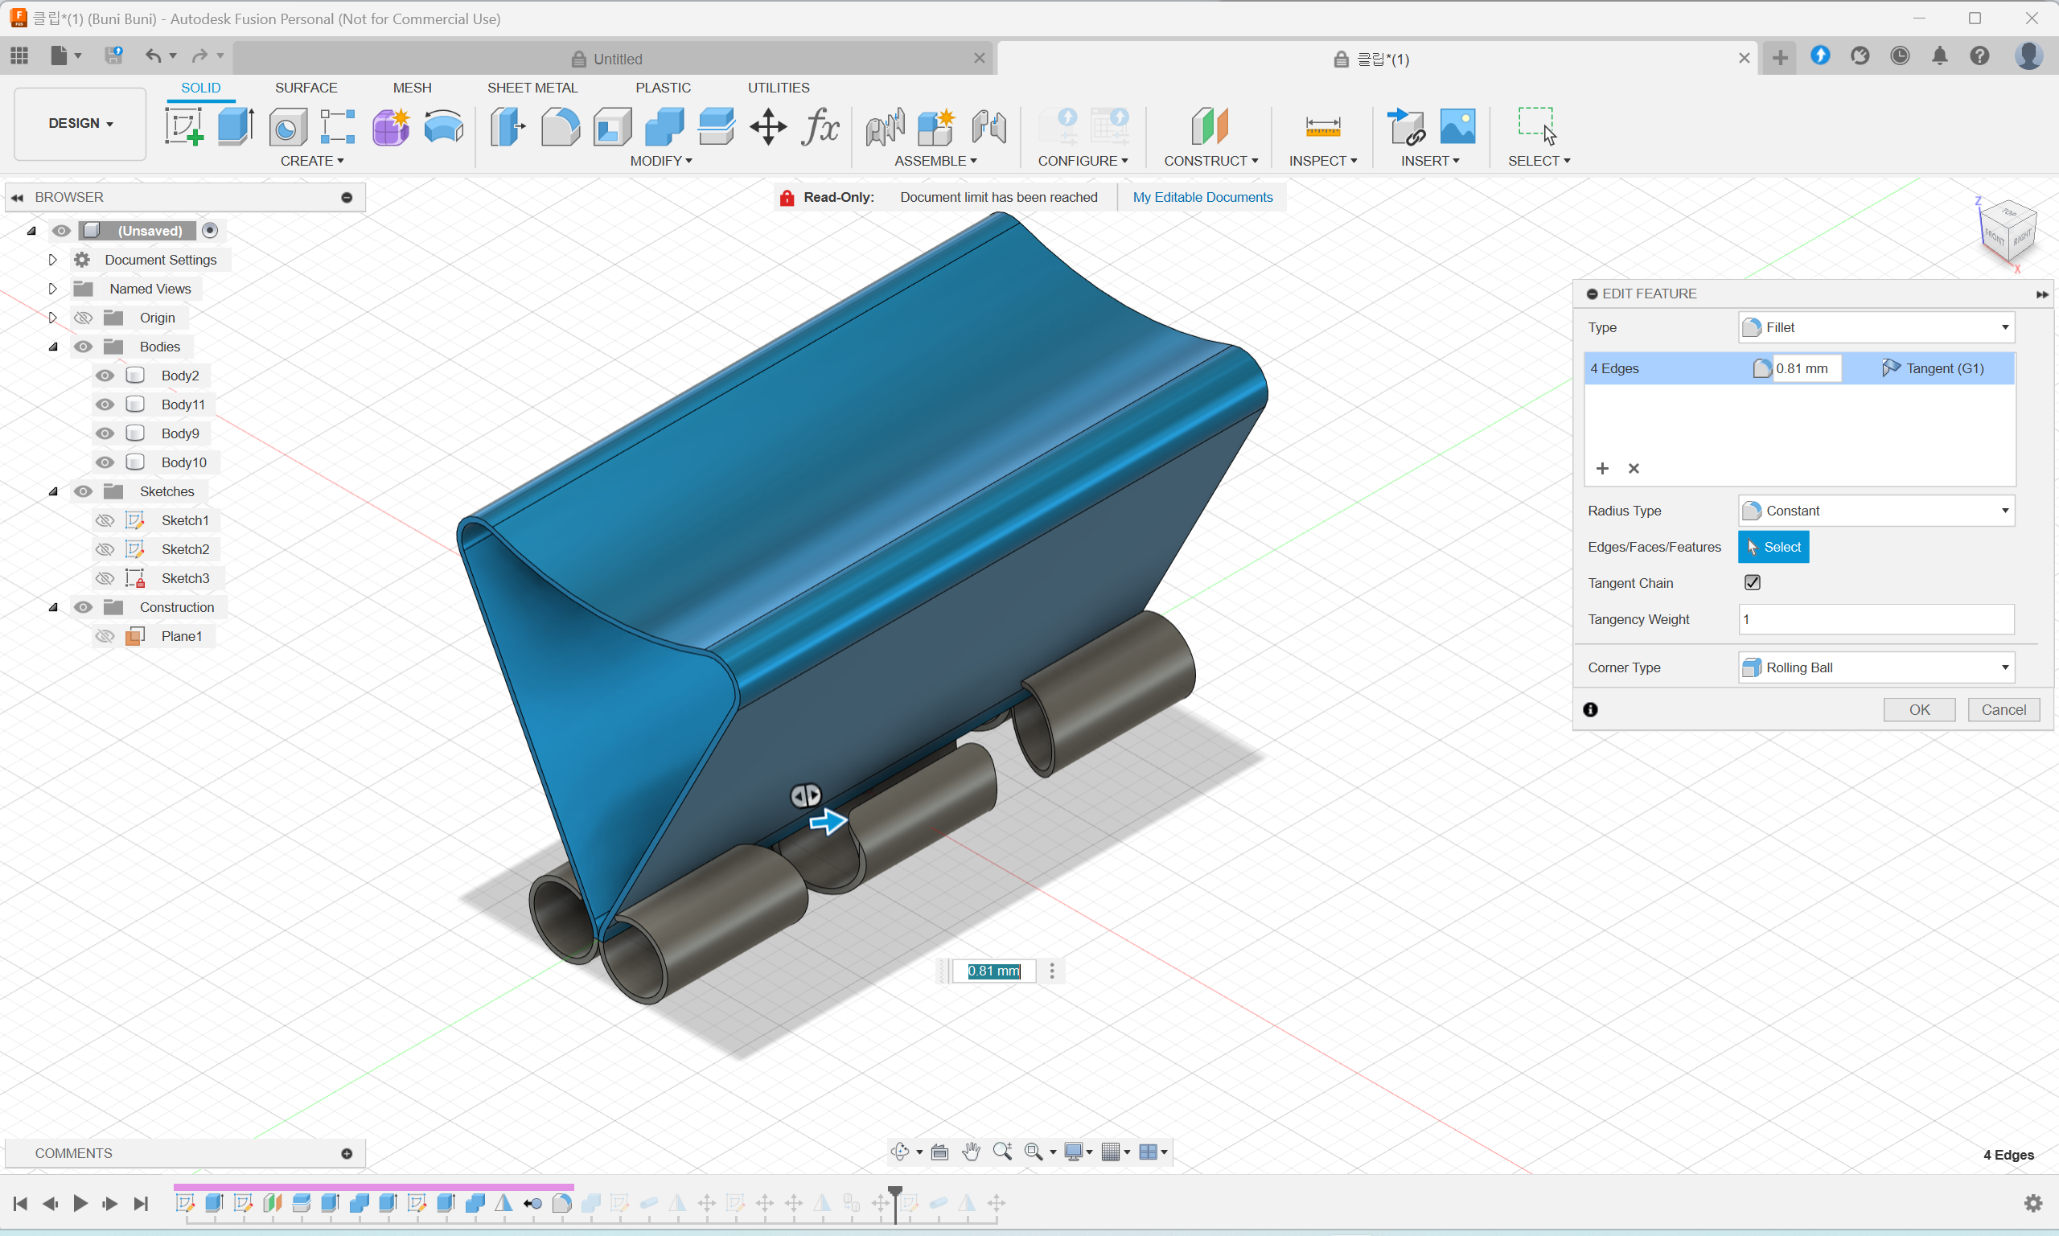This screenshot has width=2059, height=1236.
Task: Click OK in the Edit Feature dialog
Action: click(x=1919, y=709)
